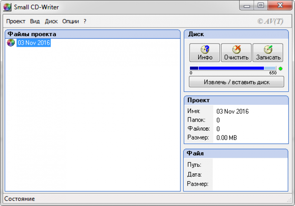Maximize the Small CD-Writer window
295x206 pixels.
coord(261,5)
